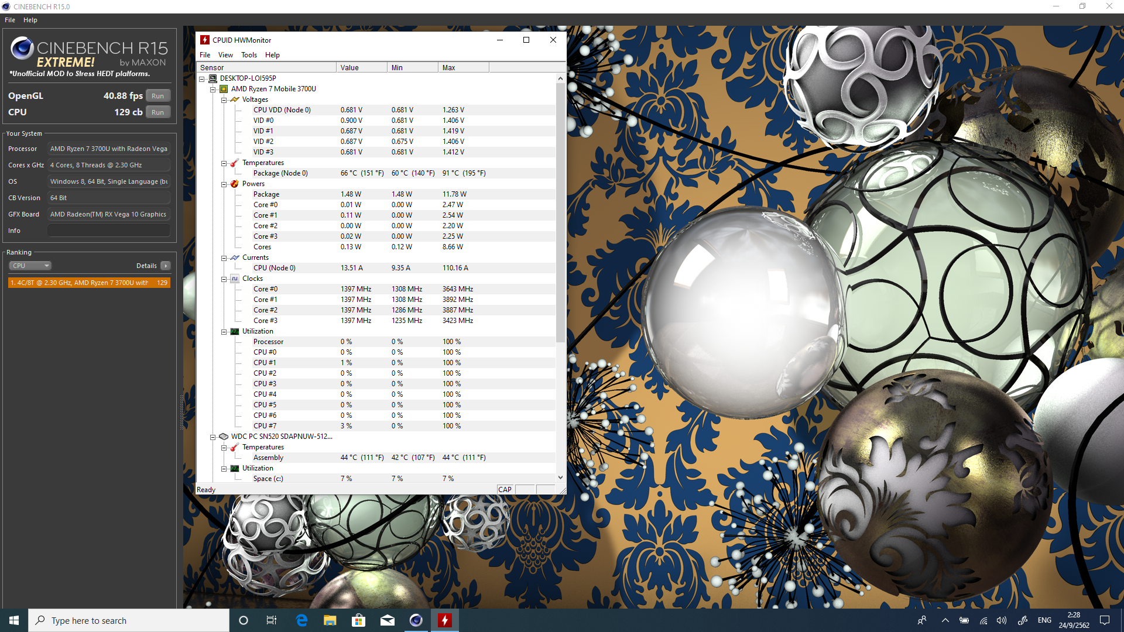Select the Space (c:) utilization row
This screenshot has width=1124, height=632.
coord(376,479)
